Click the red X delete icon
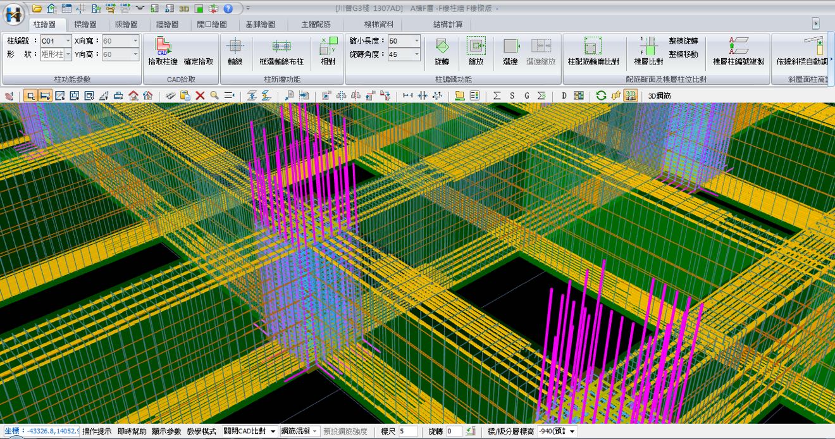This screenshot has width=835, height=439. click(200, 96)
